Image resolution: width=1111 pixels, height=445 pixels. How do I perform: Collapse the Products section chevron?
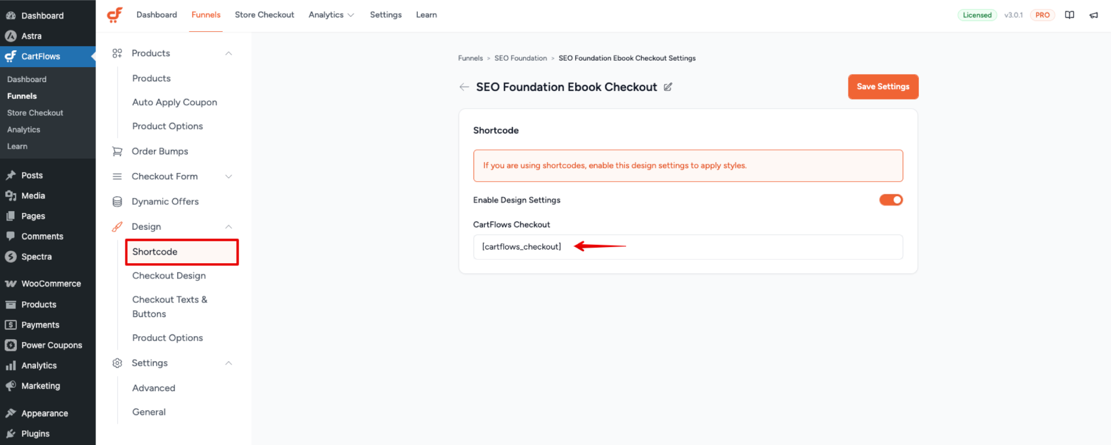click(x=229, y=53)
